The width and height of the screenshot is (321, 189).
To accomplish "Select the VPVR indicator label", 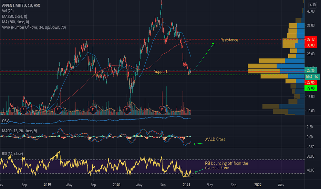I will click(x=34, y=27).
